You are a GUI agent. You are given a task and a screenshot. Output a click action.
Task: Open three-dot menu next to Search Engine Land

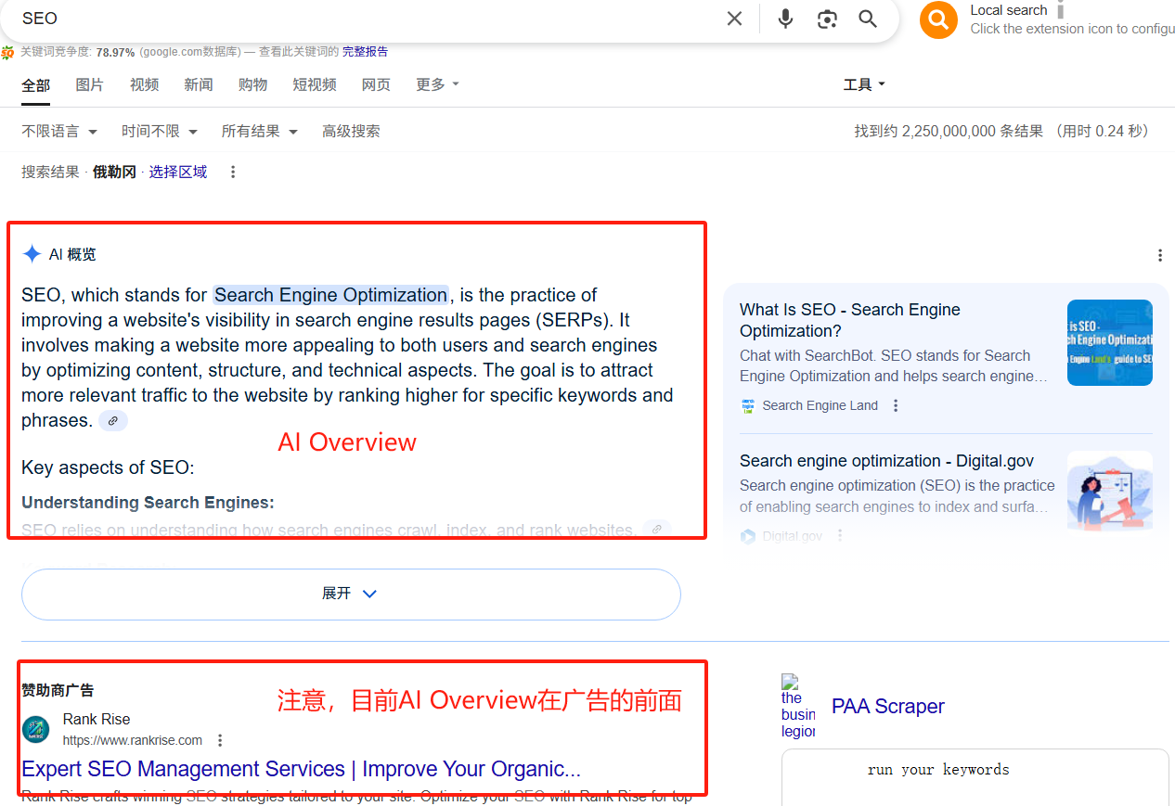click(896, 405)
